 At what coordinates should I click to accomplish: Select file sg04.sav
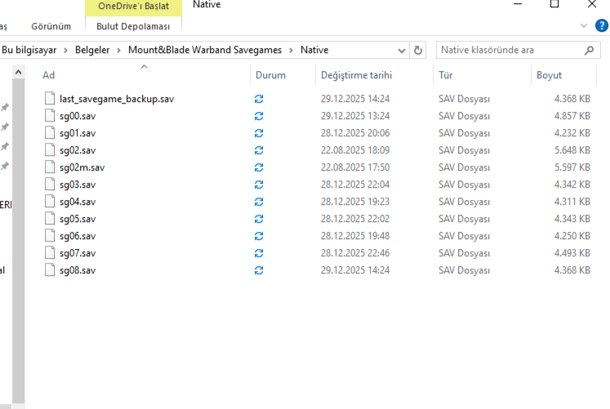[78, 202]
